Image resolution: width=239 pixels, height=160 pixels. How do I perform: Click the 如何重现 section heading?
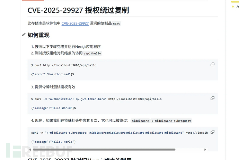(x=38, y=35)
